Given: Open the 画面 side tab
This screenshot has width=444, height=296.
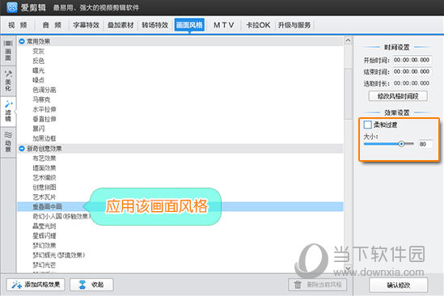Looking at the screenshot, I should point(8,51).
